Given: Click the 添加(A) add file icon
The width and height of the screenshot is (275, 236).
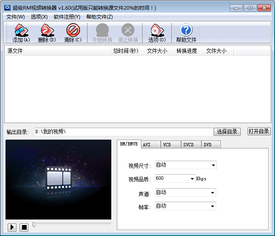Looking at the screenshot, I should [x=21, y=33].
